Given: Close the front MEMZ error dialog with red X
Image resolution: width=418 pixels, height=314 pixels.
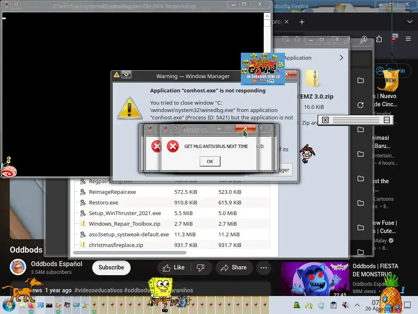Looking at the screenshot, I should [245, 128].
